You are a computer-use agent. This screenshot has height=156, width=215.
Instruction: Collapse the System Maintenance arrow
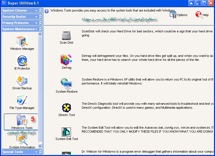pyautogui.click(x=36, y=29)
